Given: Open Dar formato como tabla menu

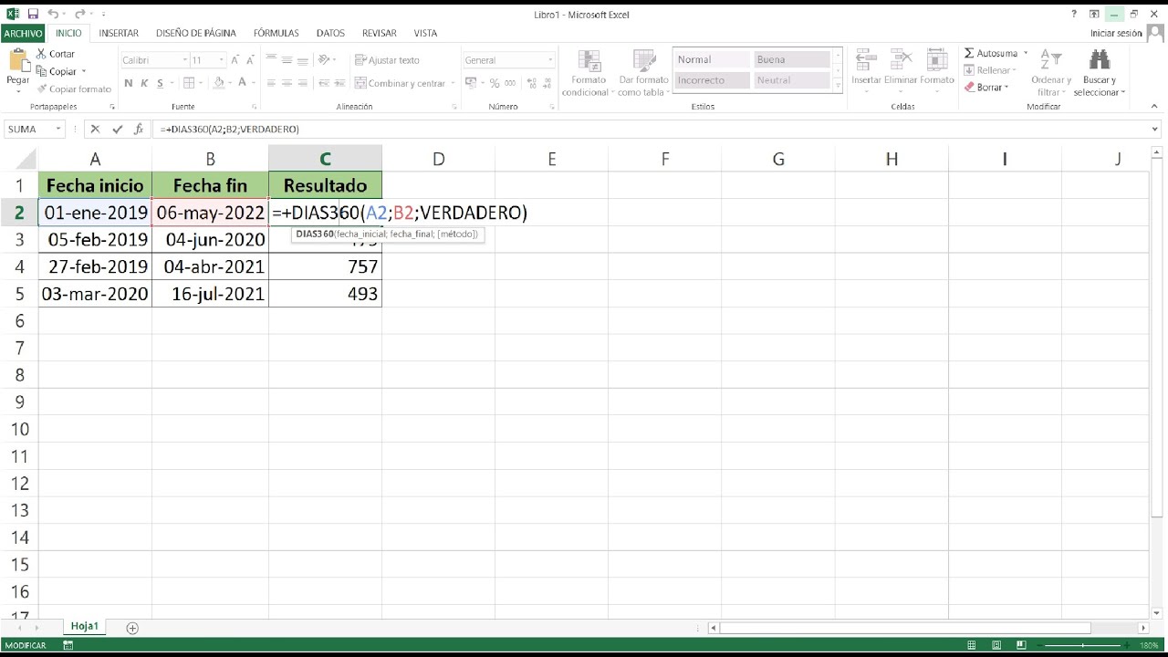Looking at the screenshot, I should coord(642,73).
